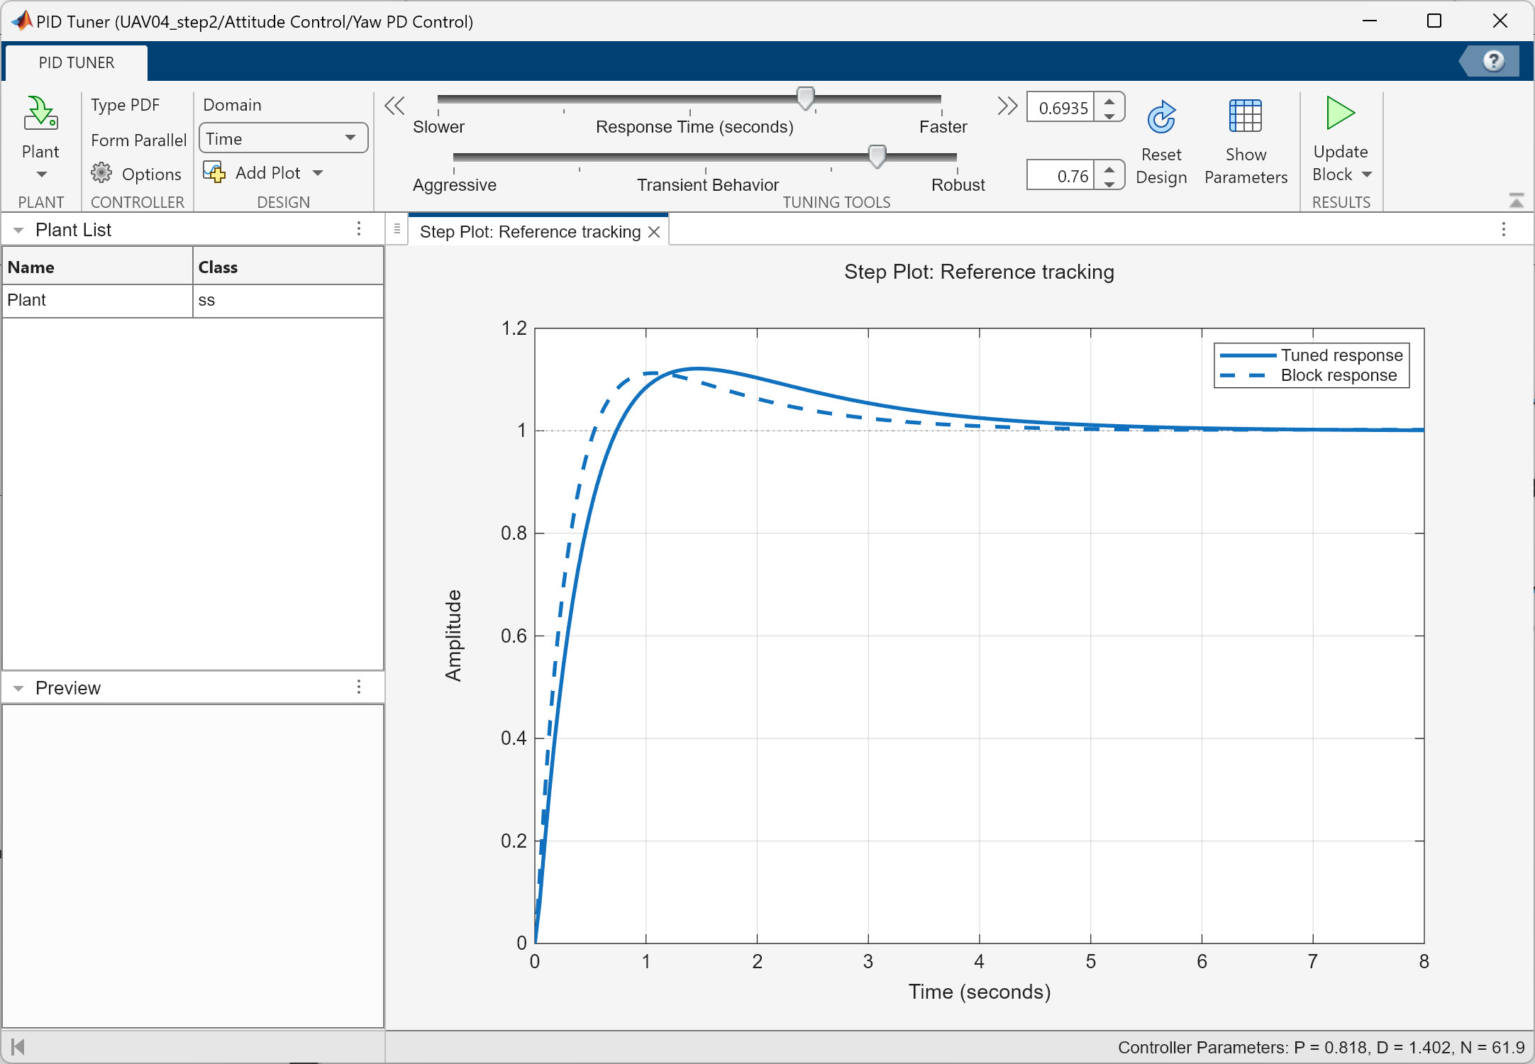This screenshot has width=1535, height=1064.
Task: Decrement the response time value spinner
Action: [x=1109, y=116]
